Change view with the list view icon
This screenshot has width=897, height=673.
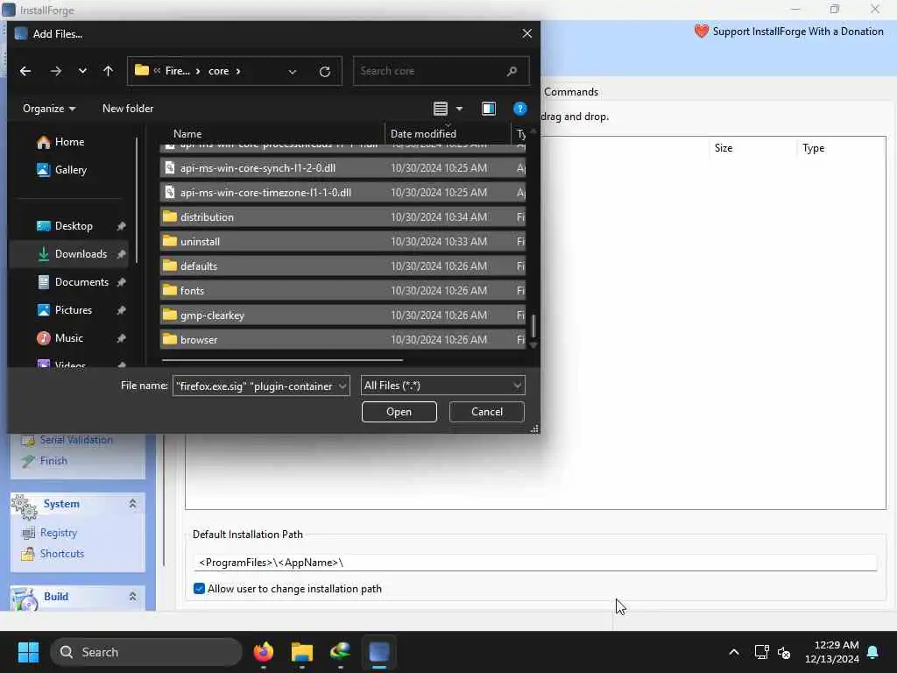point(440,109)
